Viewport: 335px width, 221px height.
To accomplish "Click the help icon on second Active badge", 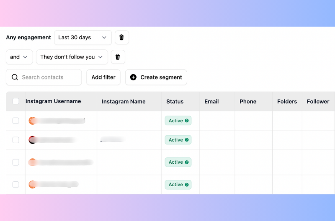I will (187, 140).
